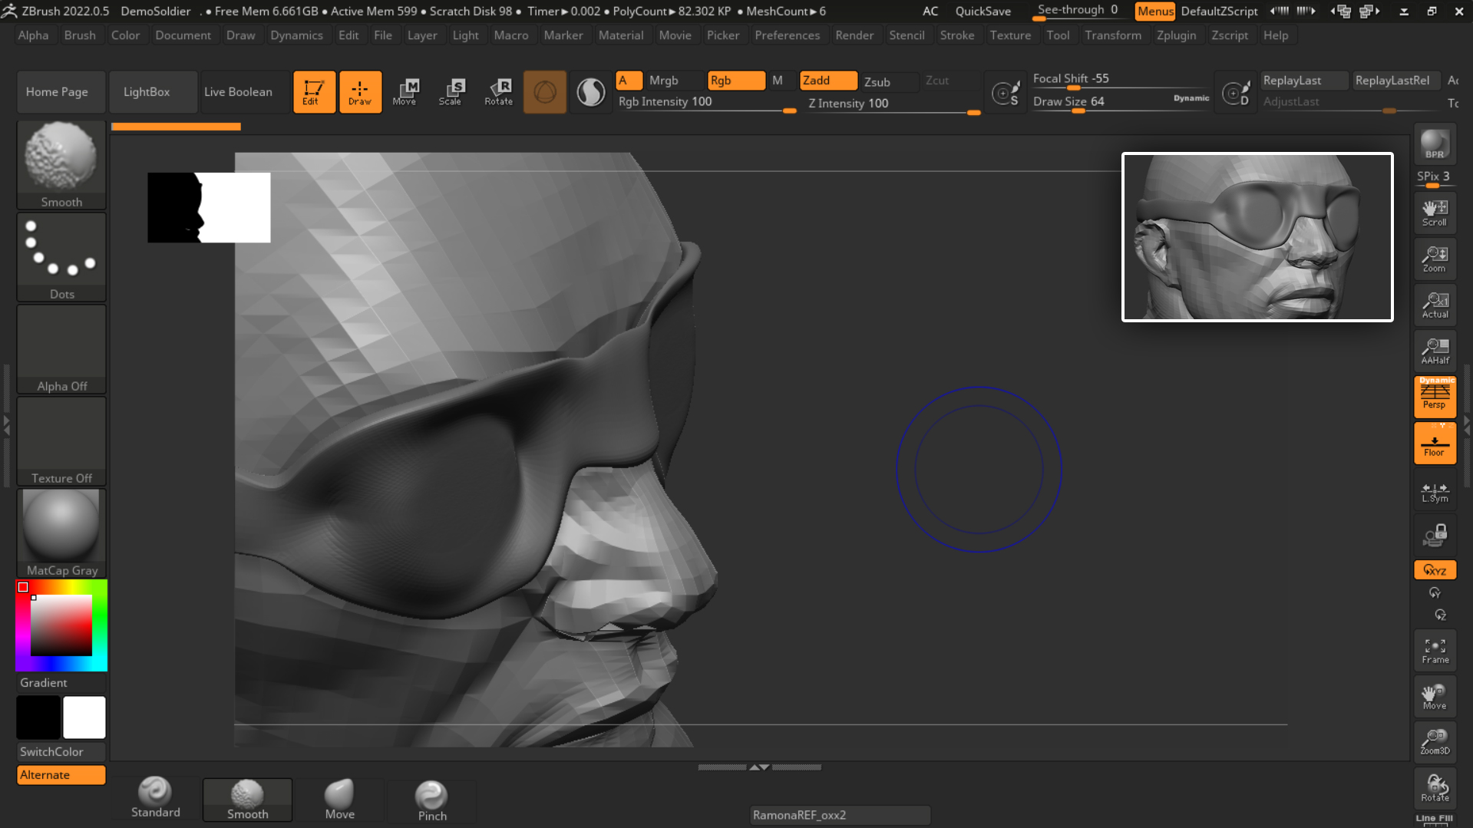Select the Rotate transform tool icon
Viewport: 1473px width, 828px height.
coord(498,91)
